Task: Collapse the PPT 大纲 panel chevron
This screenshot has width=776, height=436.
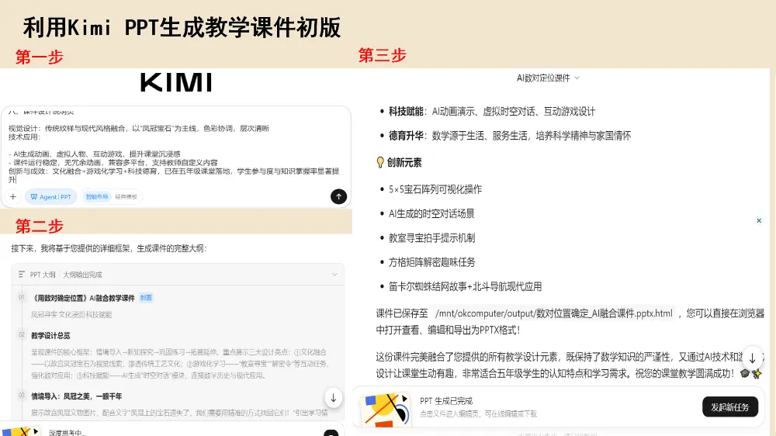Action: (x=334, y=275)
